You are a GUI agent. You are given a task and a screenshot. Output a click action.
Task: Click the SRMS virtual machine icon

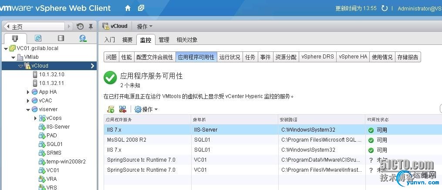[42, 153]
